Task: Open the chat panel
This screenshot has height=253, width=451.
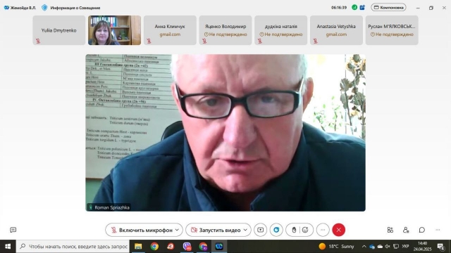Action: click(421, 230)
